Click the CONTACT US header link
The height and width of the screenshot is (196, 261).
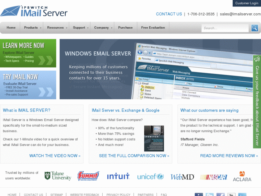169,14
